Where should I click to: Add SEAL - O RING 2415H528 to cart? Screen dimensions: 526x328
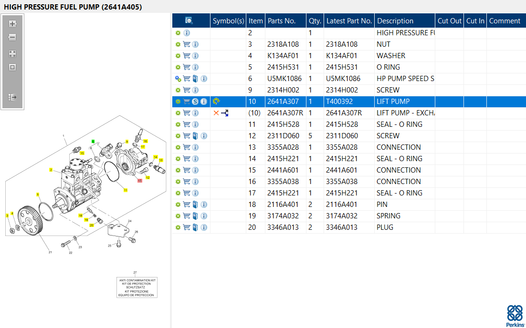click(187, 124)
